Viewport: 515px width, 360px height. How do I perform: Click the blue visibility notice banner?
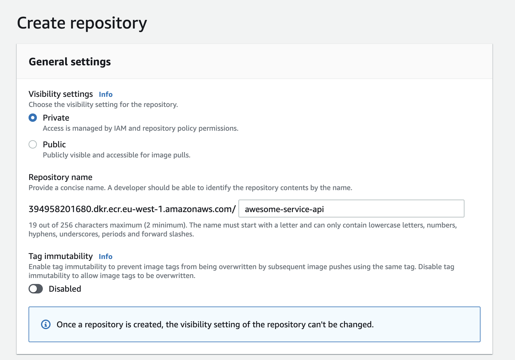pos(254,324)
